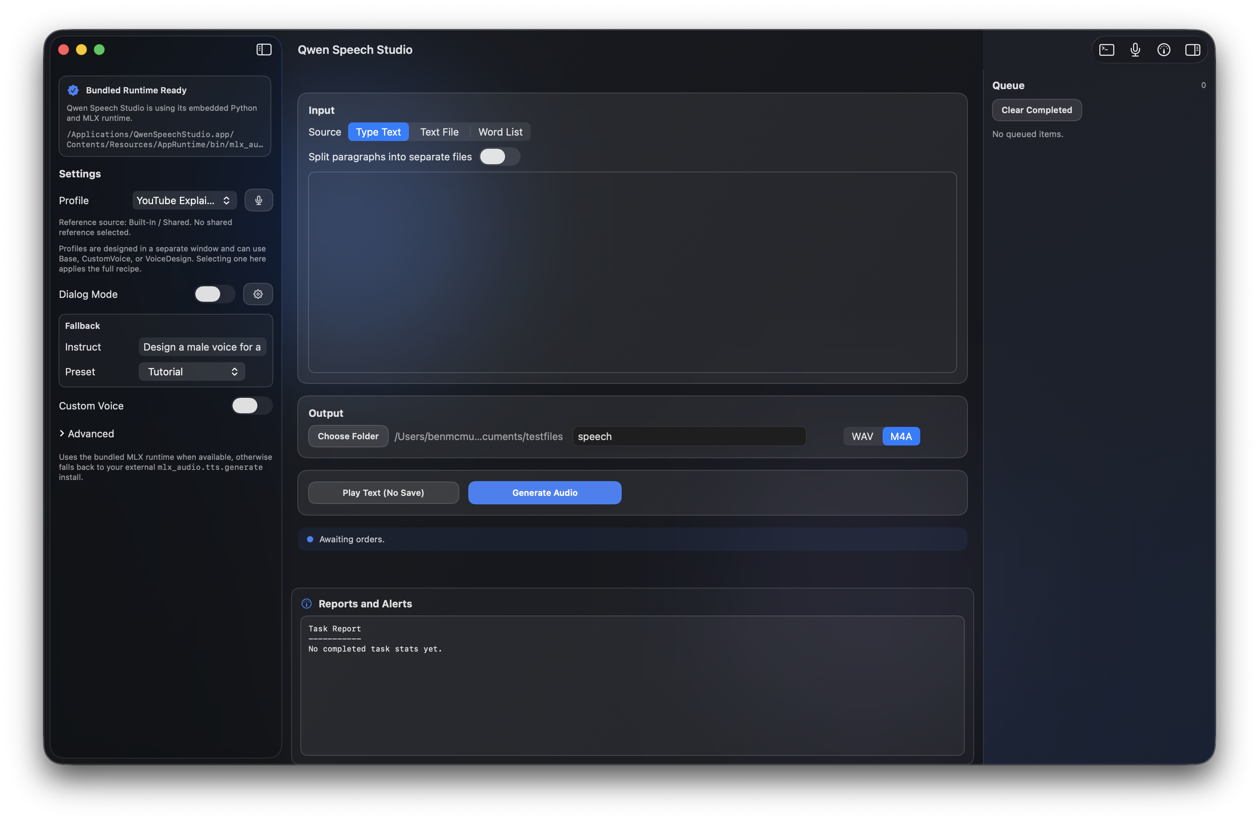Click the Reports and Alerts heading
This screenshot has width=1259, height=822.
pyautogui.click(x=365, y=604)
